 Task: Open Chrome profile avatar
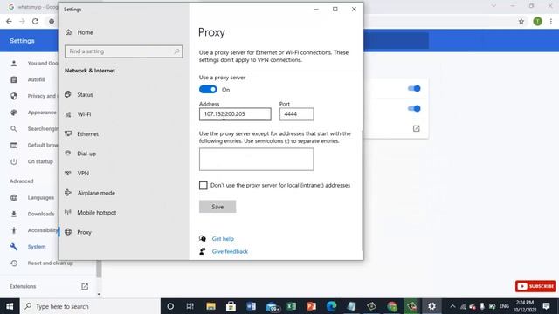[x=538, y=21]
